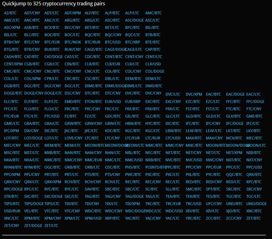Open IFC/XPM market link
The height and width of the screenshot is (239, 272).
(x=11, y=131)
